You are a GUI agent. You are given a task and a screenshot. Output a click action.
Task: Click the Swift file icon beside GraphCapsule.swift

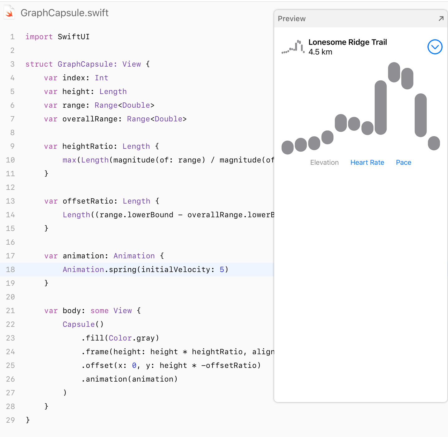(x=9, y=13)
